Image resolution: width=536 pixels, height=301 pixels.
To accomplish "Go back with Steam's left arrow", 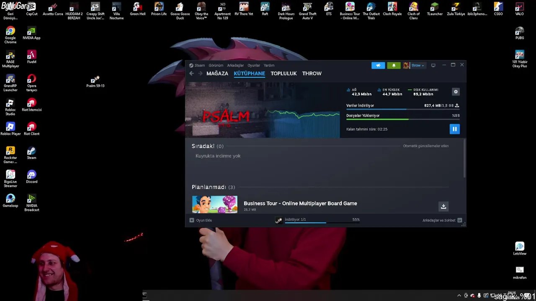I will tap(191, 74).
